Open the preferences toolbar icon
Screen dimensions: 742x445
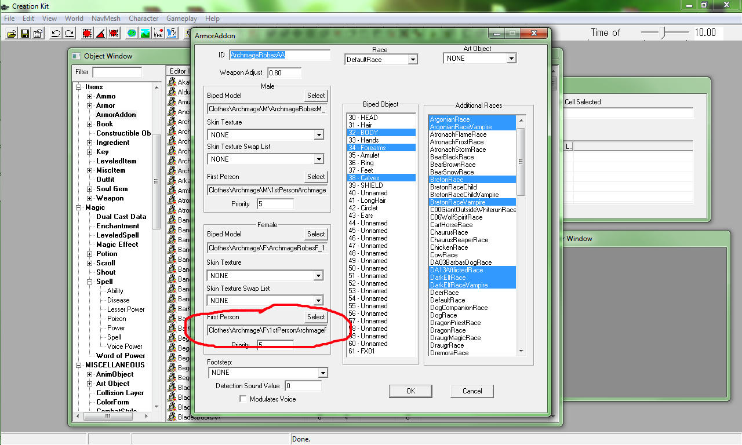point(38,33)
